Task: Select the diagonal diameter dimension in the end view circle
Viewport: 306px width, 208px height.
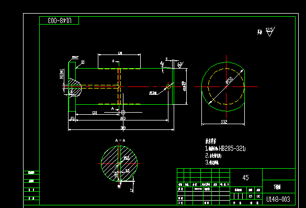Action: point(230,81)
